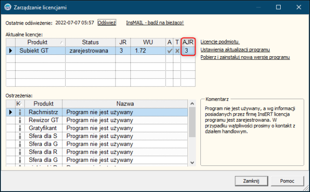
Task: Click the warnings list scroll down arrow
Action: pos(192,163)
